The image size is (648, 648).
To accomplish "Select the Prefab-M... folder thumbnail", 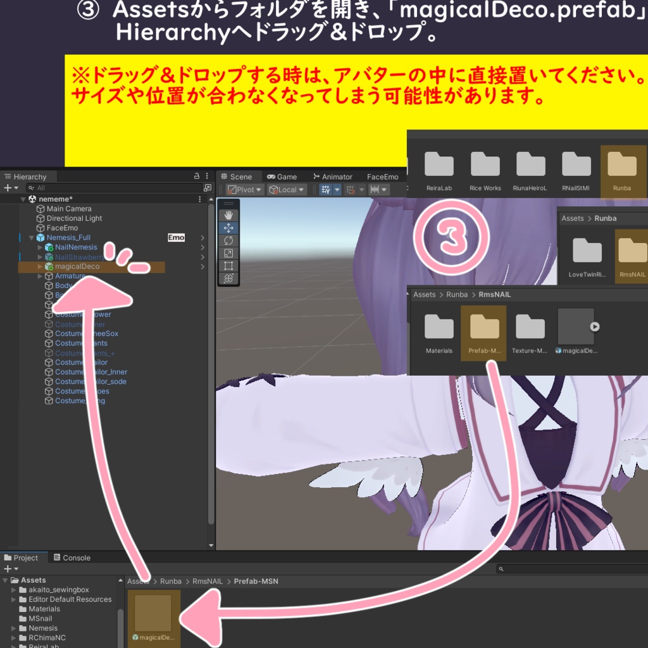I will 484,333.
